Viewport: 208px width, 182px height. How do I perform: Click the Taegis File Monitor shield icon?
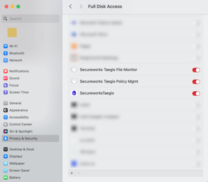[74, 70]
